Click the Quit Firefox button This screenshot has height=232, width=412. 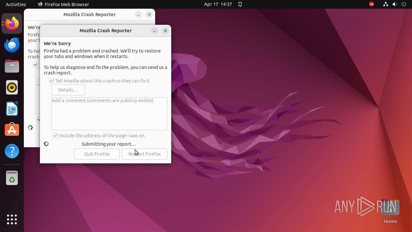pos(97,154)
